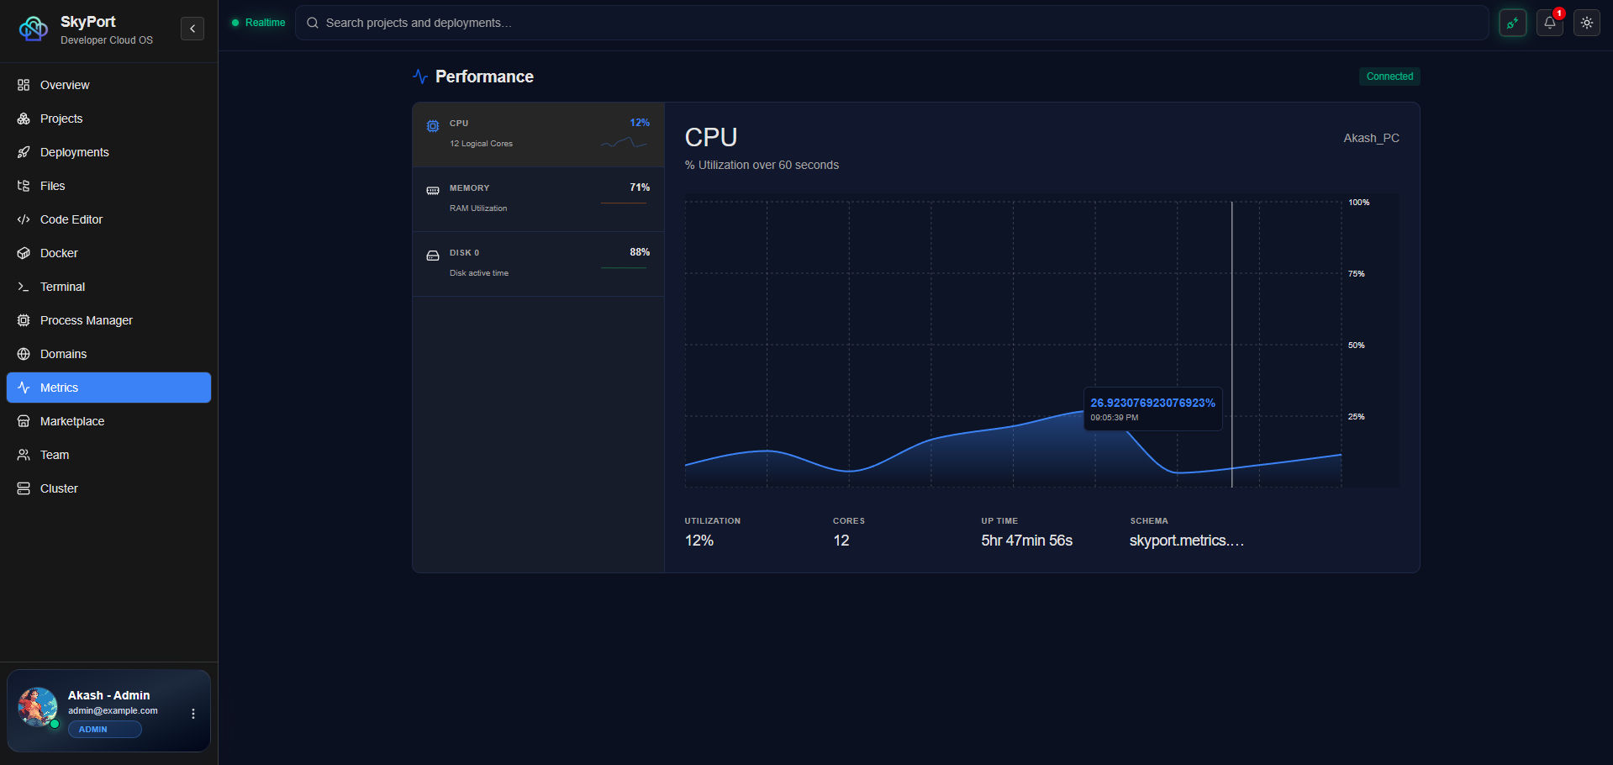Open Cluster label
The width and height of the screenshot is (1613, 765).
click(x=59, y=488)
